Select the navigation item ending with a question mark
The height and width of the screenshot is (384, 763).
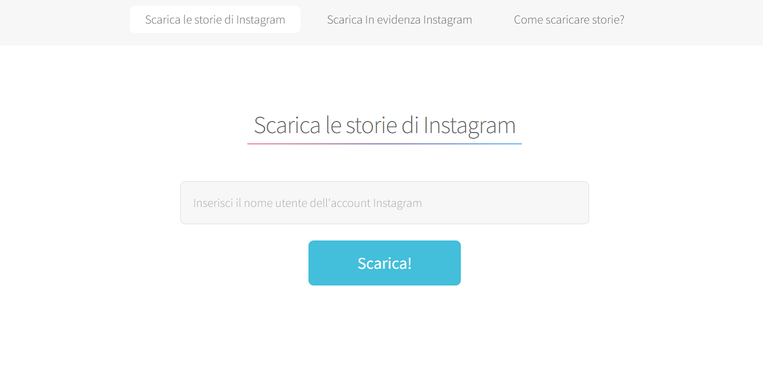pyautogui.click(x=569, y=19)
